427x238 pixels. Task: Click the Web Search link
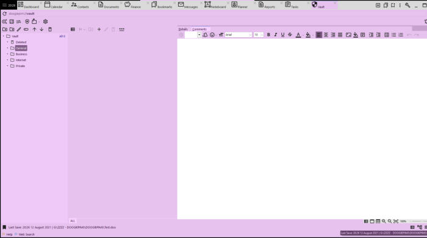pyautogui.click(x=27, y=234)
